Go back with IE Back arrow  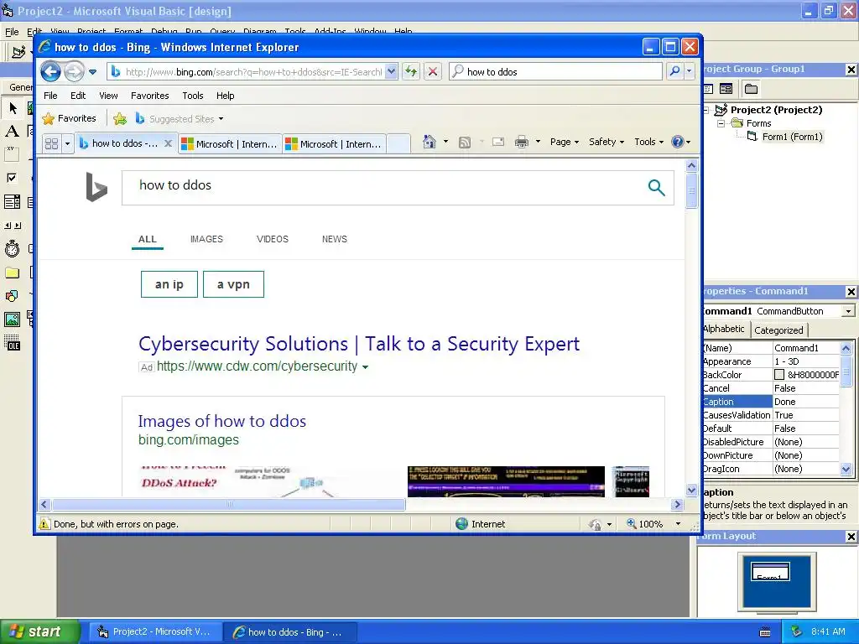point(51,71)
